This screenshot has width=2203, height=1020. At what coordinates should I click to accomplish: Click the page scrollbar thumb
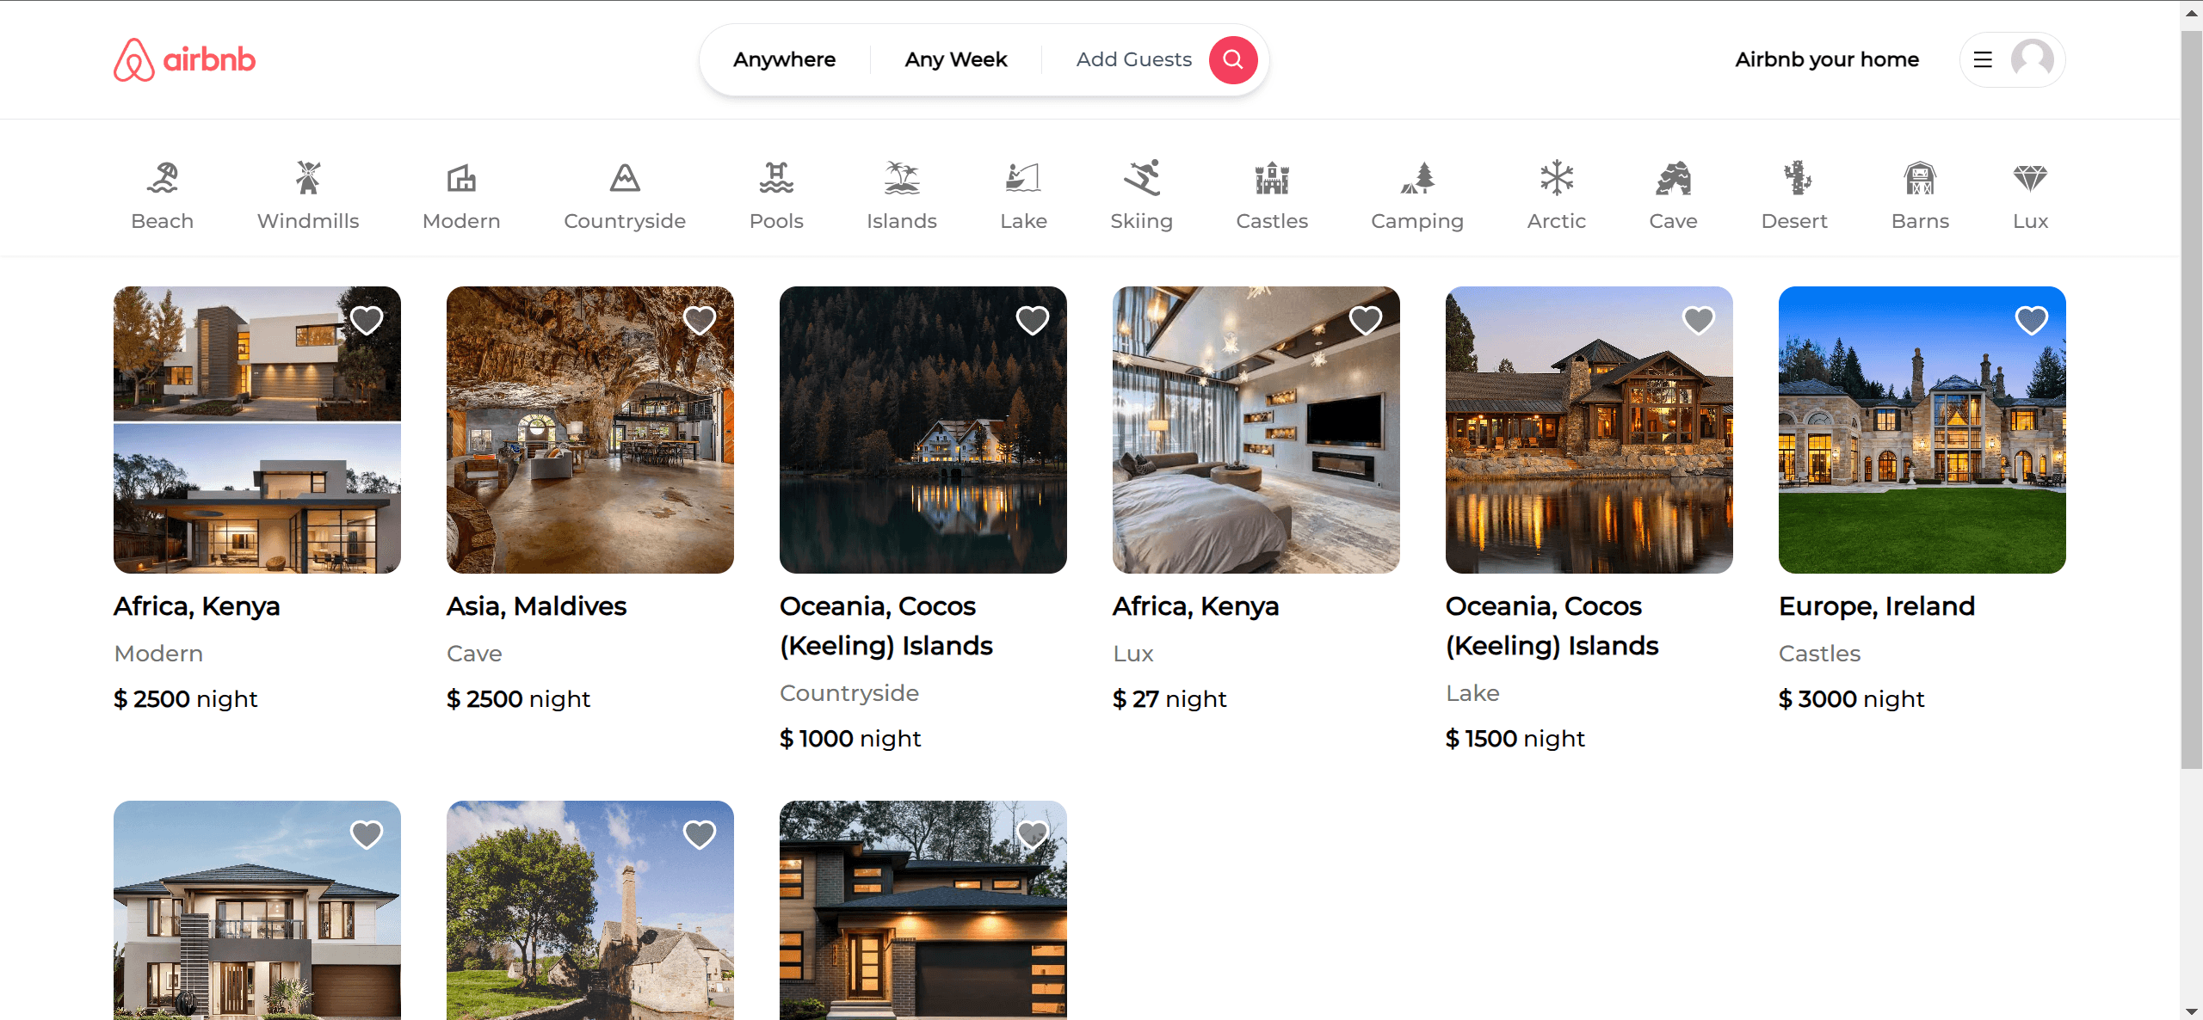[x=2192, y=400]
